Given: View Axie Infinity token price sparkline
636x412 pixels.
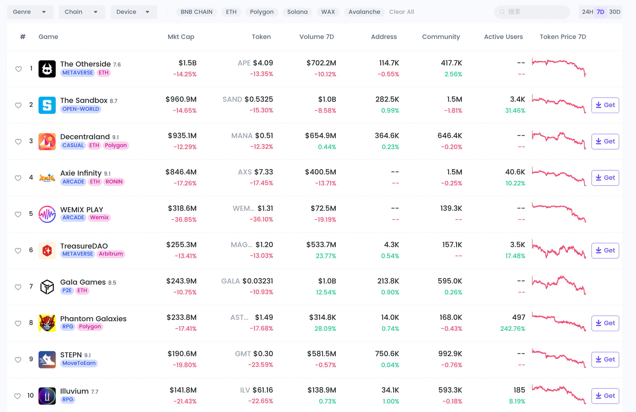Looking at the screenshot, I should click(x=559, y=176).
